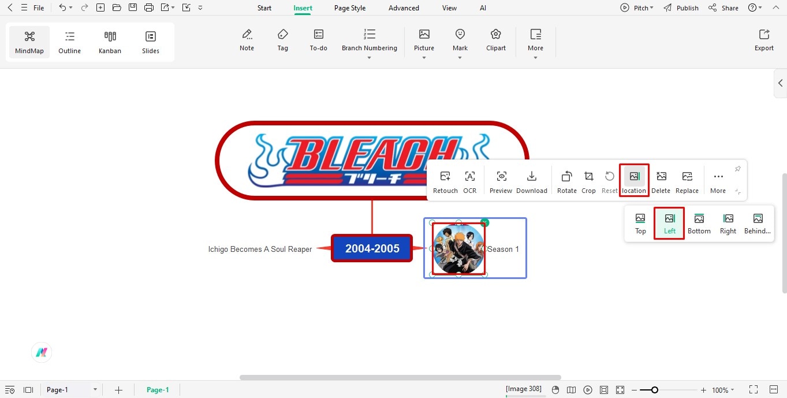The height and width of the screenshot is (398, 787).
Task: Create a new document with the plus-square icon
Action: pyautogui.click(x=100, y=8)
